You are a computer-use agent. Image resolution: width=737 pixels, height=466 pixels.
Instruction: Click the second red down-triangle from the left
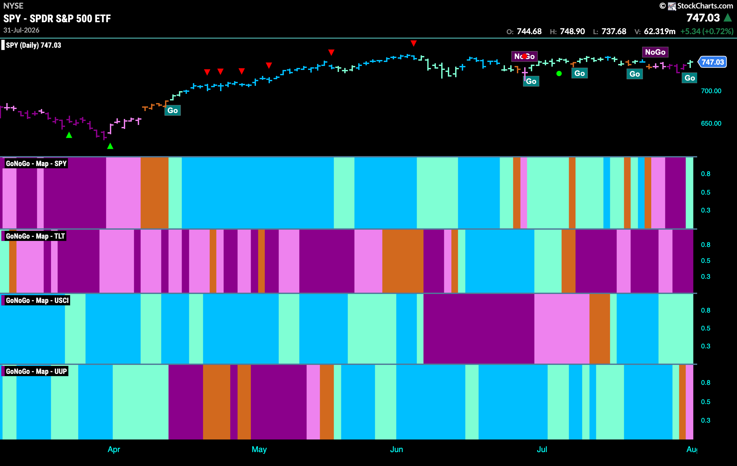click(220, 71)
